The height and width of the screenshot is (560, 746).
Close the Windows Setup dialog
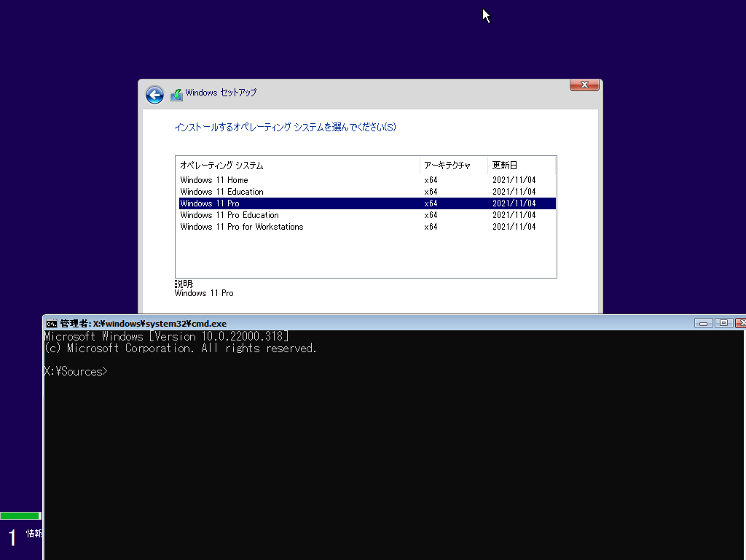coord(584,85)
